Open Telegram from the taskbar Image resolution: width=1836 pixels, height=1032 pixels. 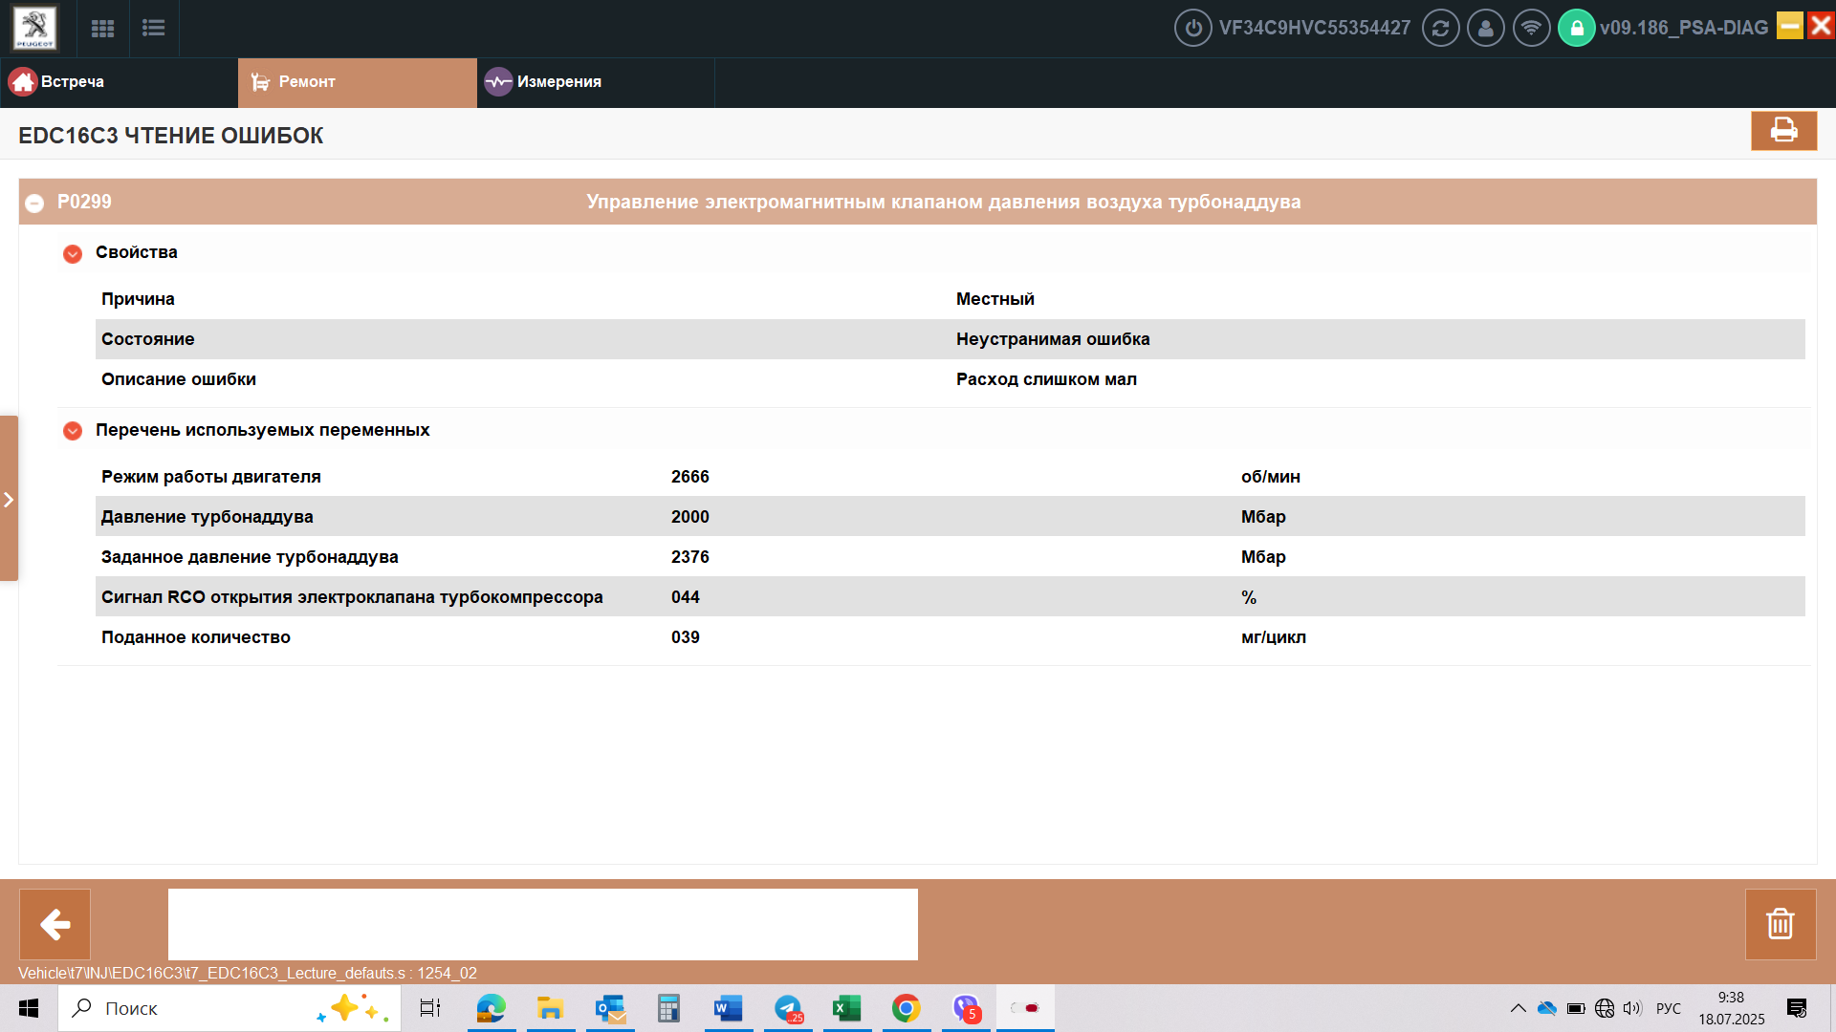coord(788,1008)
